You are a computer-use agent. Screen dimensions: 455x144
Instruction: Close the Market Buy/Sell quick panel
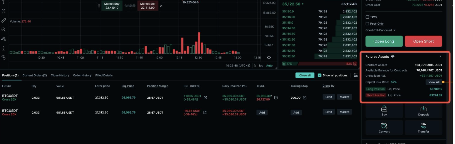(x=161, y=6)
